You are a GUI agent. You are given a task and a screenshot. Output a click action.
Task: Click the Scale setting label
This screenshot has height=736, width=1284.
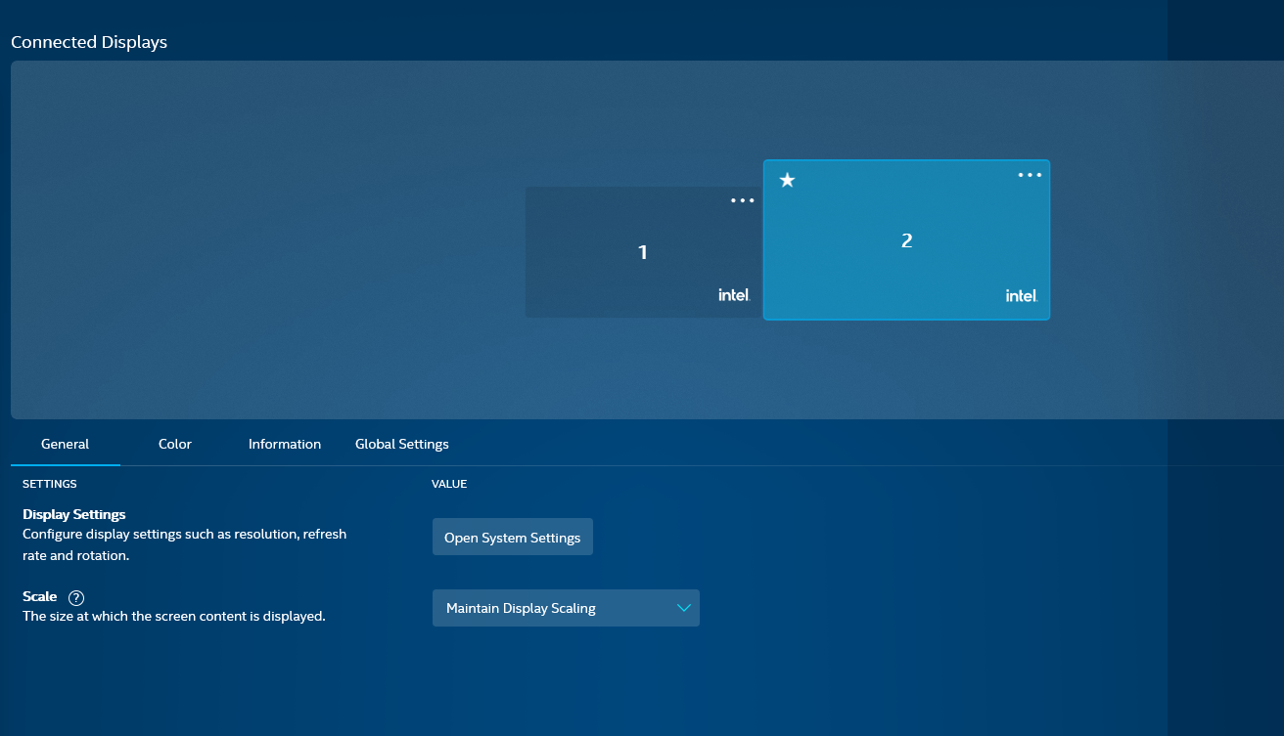point(40,596)
